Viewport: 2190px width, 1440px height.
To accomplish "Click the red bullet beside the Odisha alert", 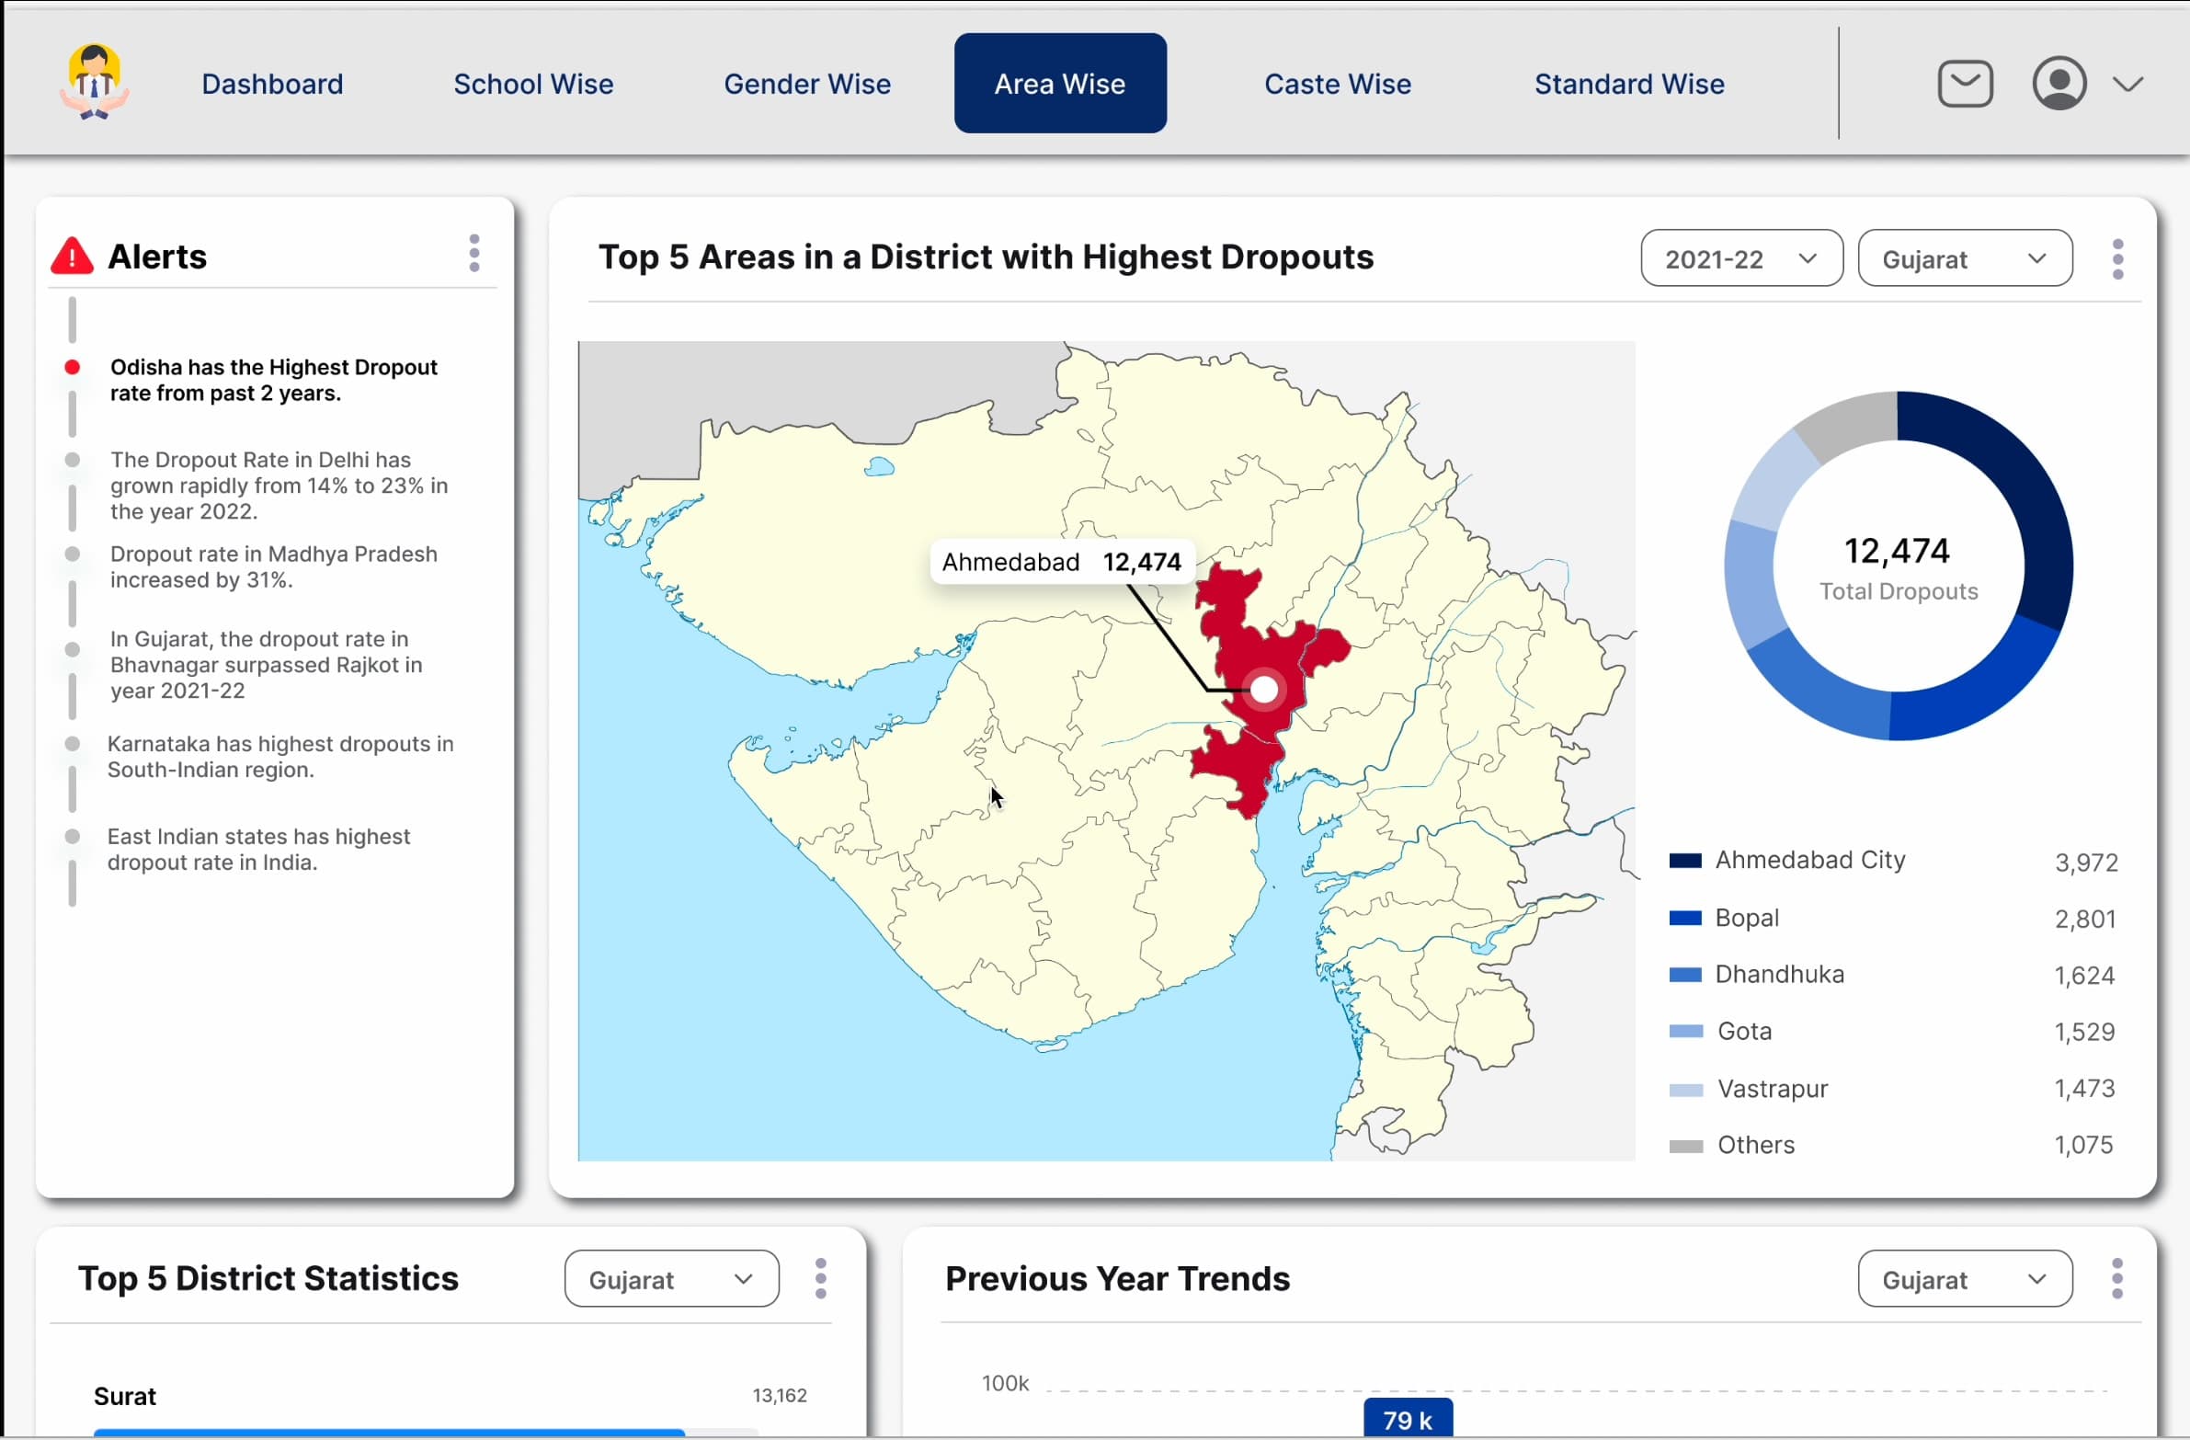I will point(72,367).
